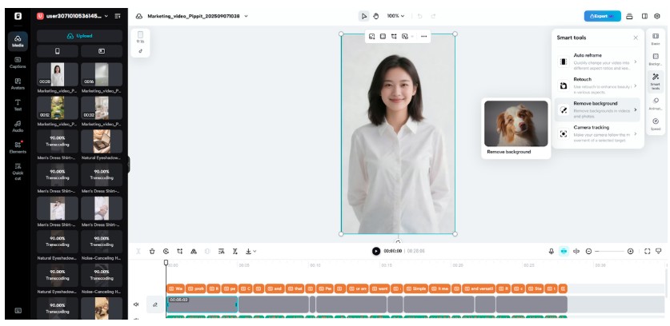Screen dimensions: 670x326
Task: Click the Upload button in Media panel
Action: coord(79,35)
